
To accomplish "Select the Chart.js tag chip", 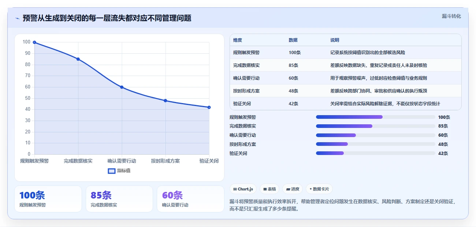I will (x=243, y=189).
